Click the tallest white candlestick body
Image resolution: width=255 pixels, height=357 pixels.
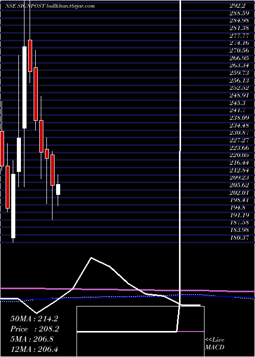click(x=24, y=87)
